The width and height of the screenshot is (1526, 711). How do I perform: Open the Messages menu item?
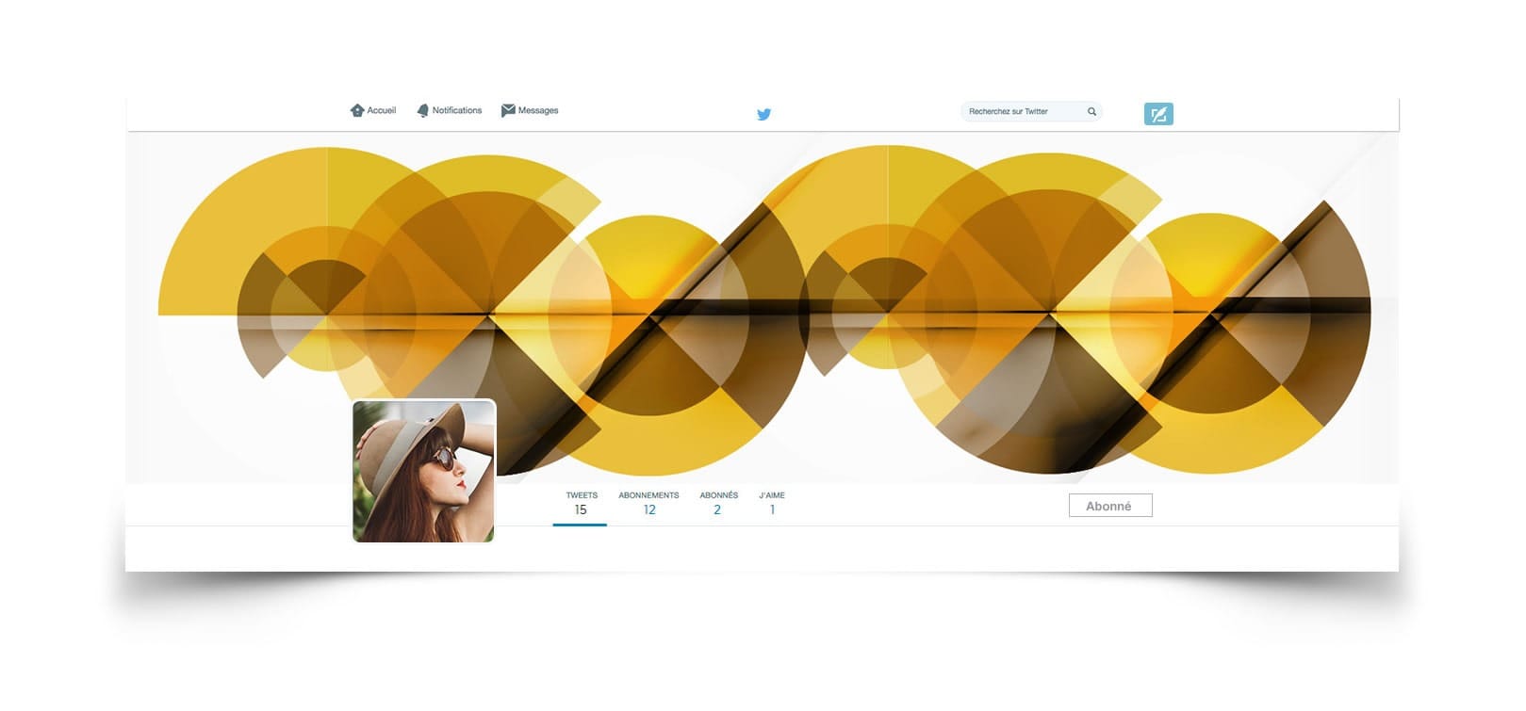pyautogui.click(x=530, y=111)
